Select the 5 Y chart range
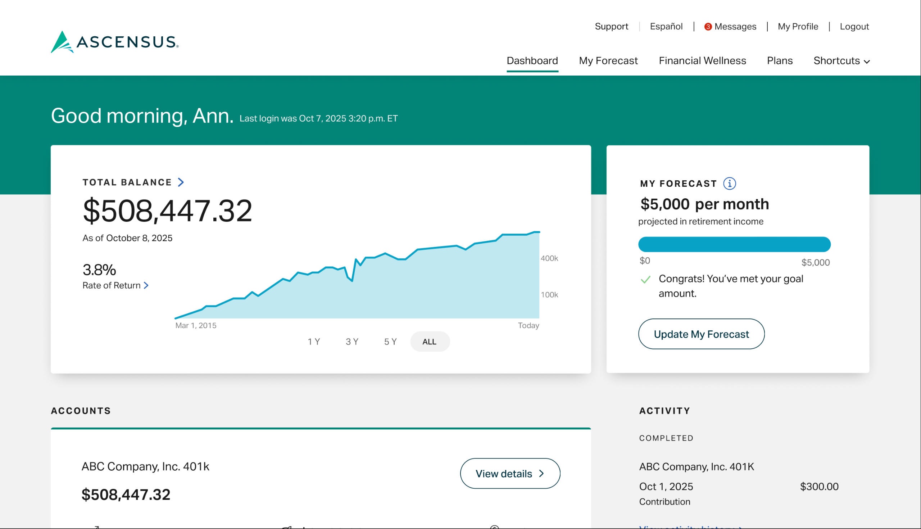Viewport: 921px width, 529px height. tap(390, 342)
